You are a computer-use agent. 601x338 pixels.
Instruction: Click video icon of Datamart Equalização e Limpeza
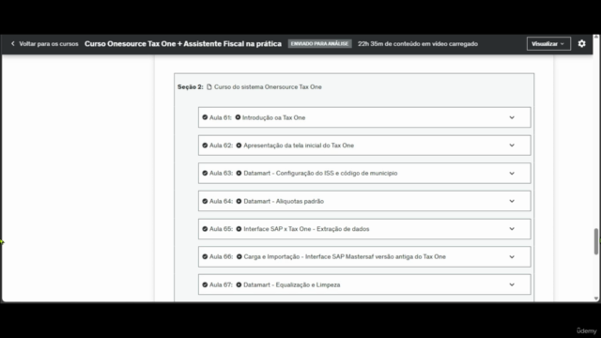point(239,284)
